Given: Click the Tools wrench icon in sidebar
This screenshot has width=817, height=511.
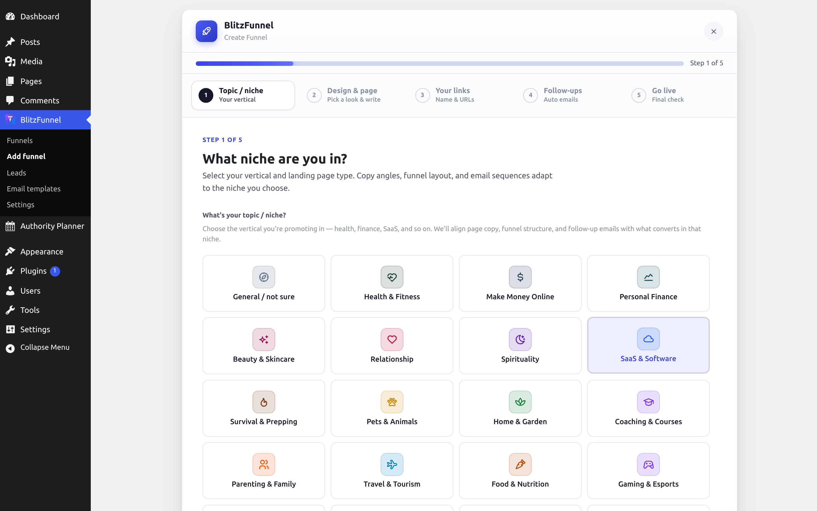Looking at the screenshot, I should tap(10, 310).
